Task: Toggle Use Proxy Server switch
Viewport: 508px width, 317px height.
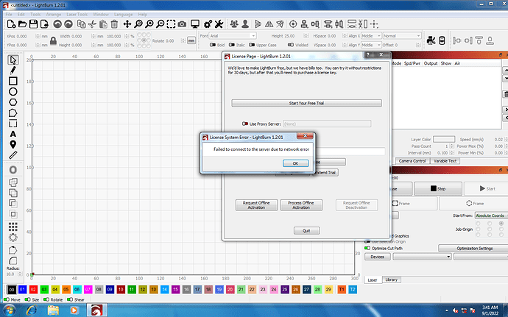Action: (245, 124)
